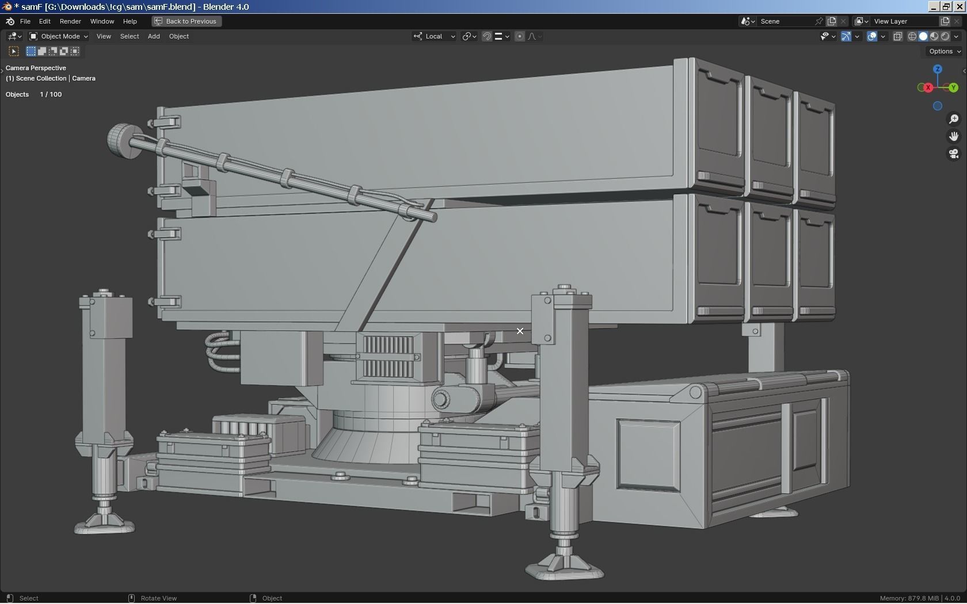Viewport: 967px width, 604px height.
Task: Expand the toolbar with the left-edge arrow
Action: (2, 70)
